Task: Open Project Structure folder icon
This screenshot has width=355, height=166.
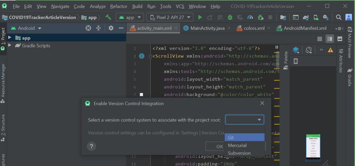Action: coord(283,17)
